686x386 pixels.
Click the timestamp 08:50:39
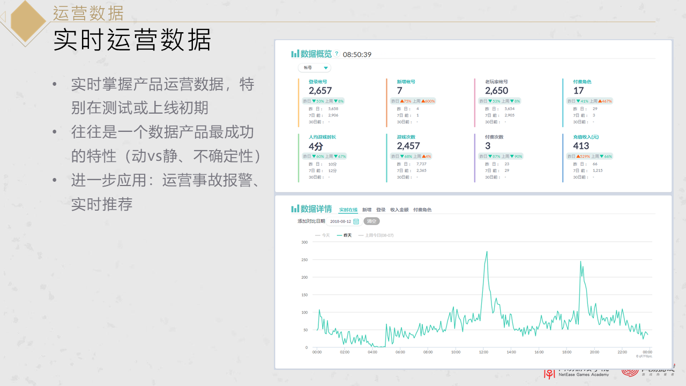(x=357, y=54)
